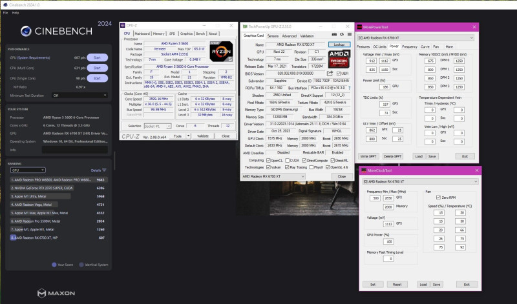Switch to MorePowerTool OC Limits tab
This screenshot has height=304, width=517.
(379, 46)
